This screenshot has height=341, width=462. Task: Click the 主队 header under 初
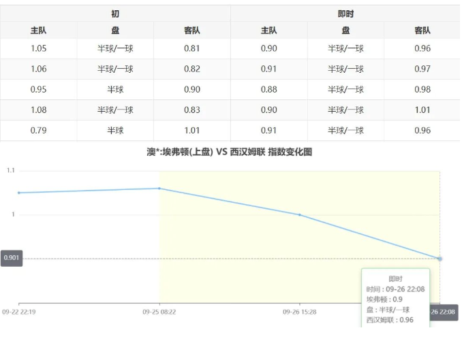[39, 31]
